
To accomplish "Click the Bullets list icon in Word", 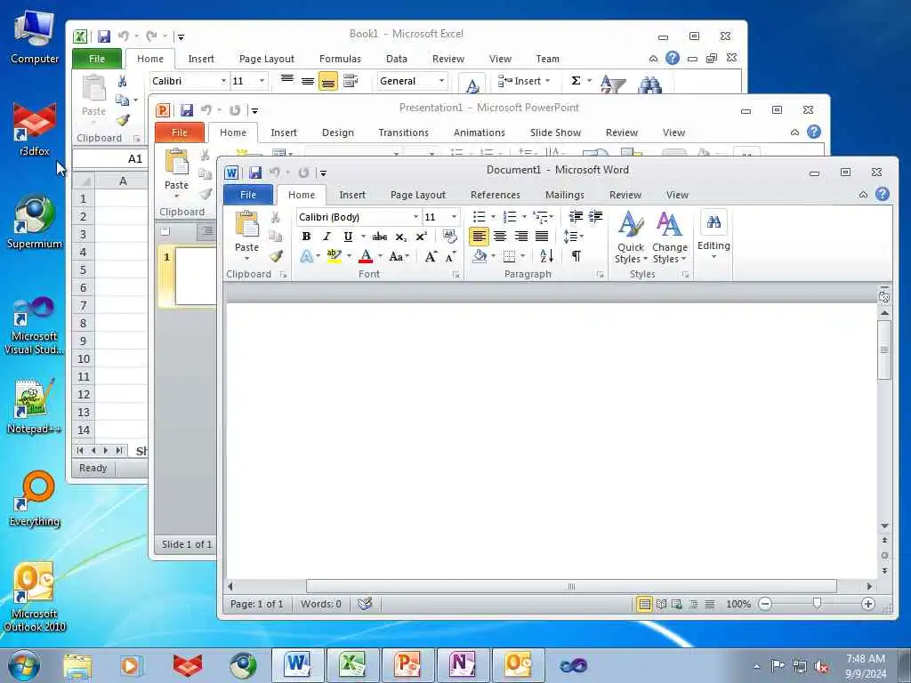I will click(x=479, y=217).
